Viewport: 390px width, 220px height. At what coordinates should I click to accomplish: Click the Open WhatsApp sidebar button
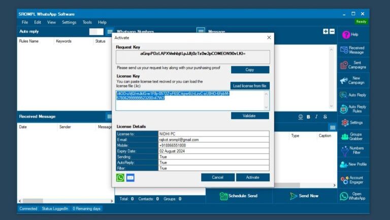point(353,196)
